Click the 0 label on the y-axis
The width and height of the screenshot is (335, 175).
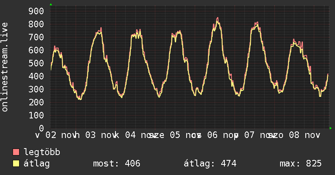(x=41, y=128)
